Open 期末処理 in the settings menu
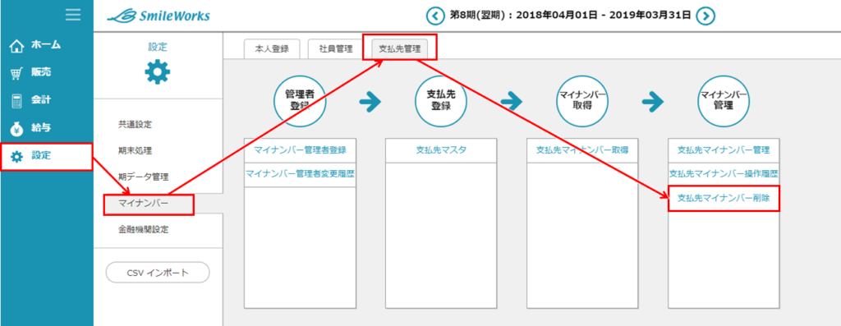841x326 pixels. pyautogui.click(x=136, y=150)
